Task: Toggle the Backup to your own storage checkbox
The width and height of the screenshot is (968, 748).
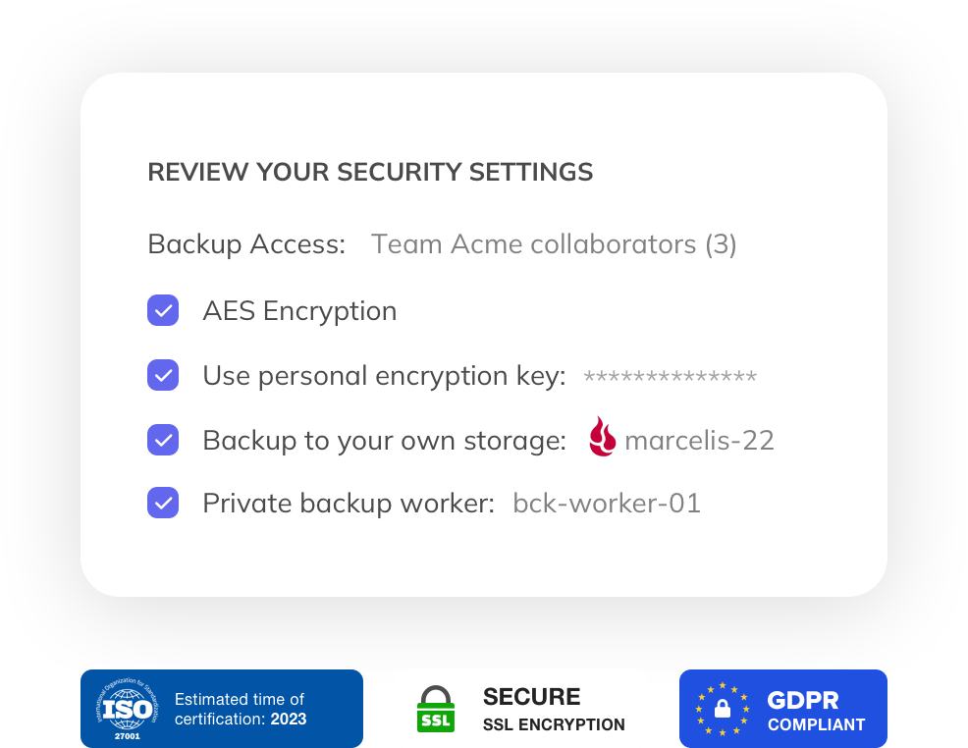Action: [x=163, y=440]
